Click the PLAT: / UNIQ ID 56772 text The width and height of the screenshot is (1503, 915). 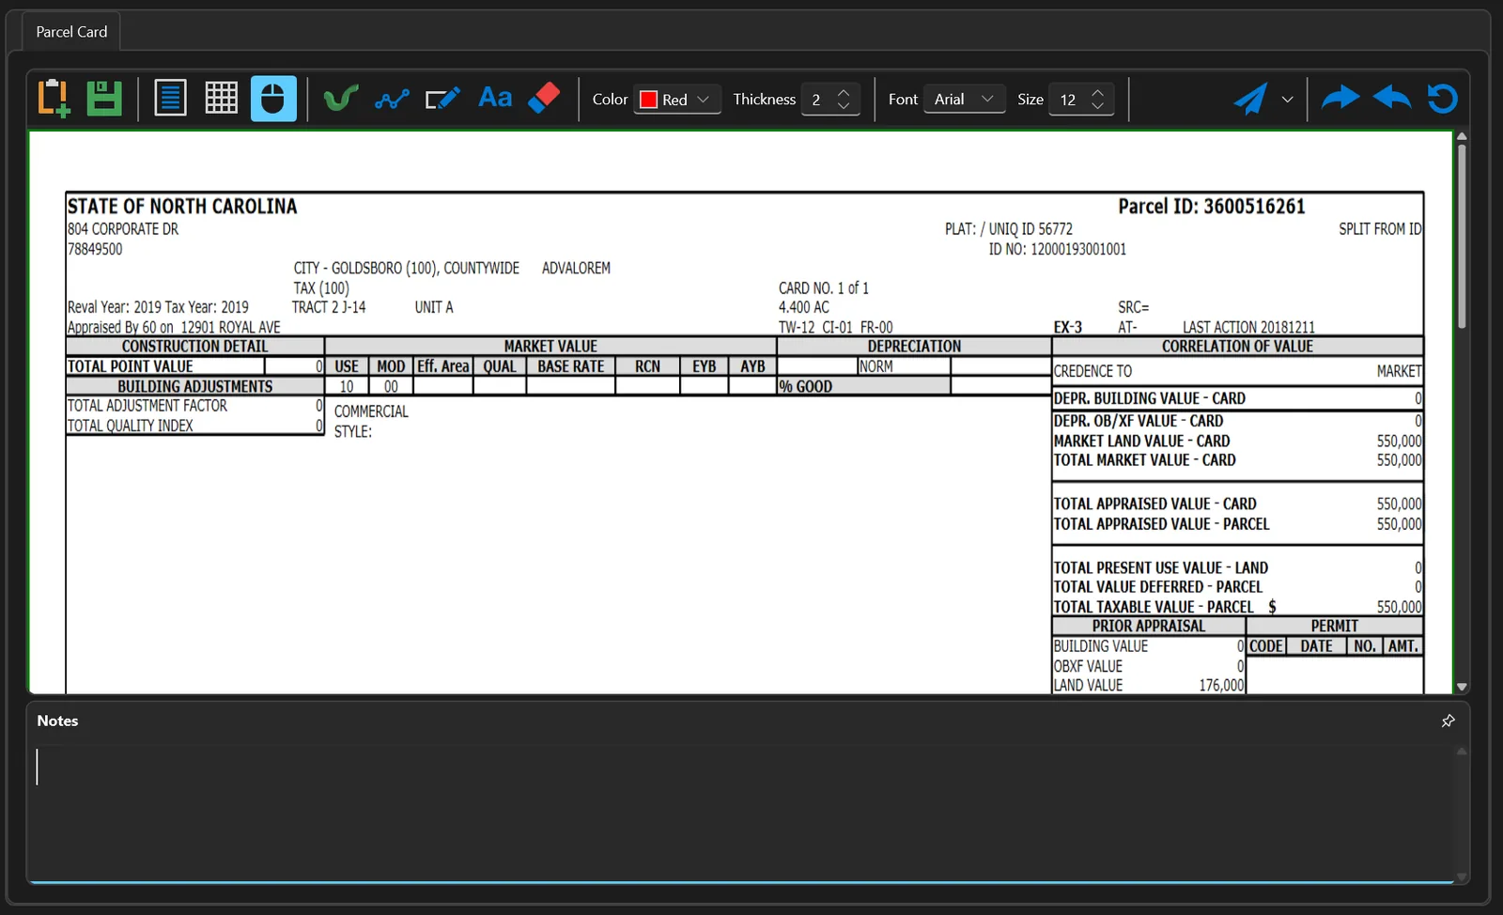coord(1009,229)
